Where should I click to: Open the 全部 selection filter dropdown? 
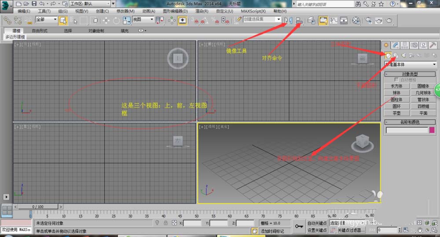[x=46, y=19]
